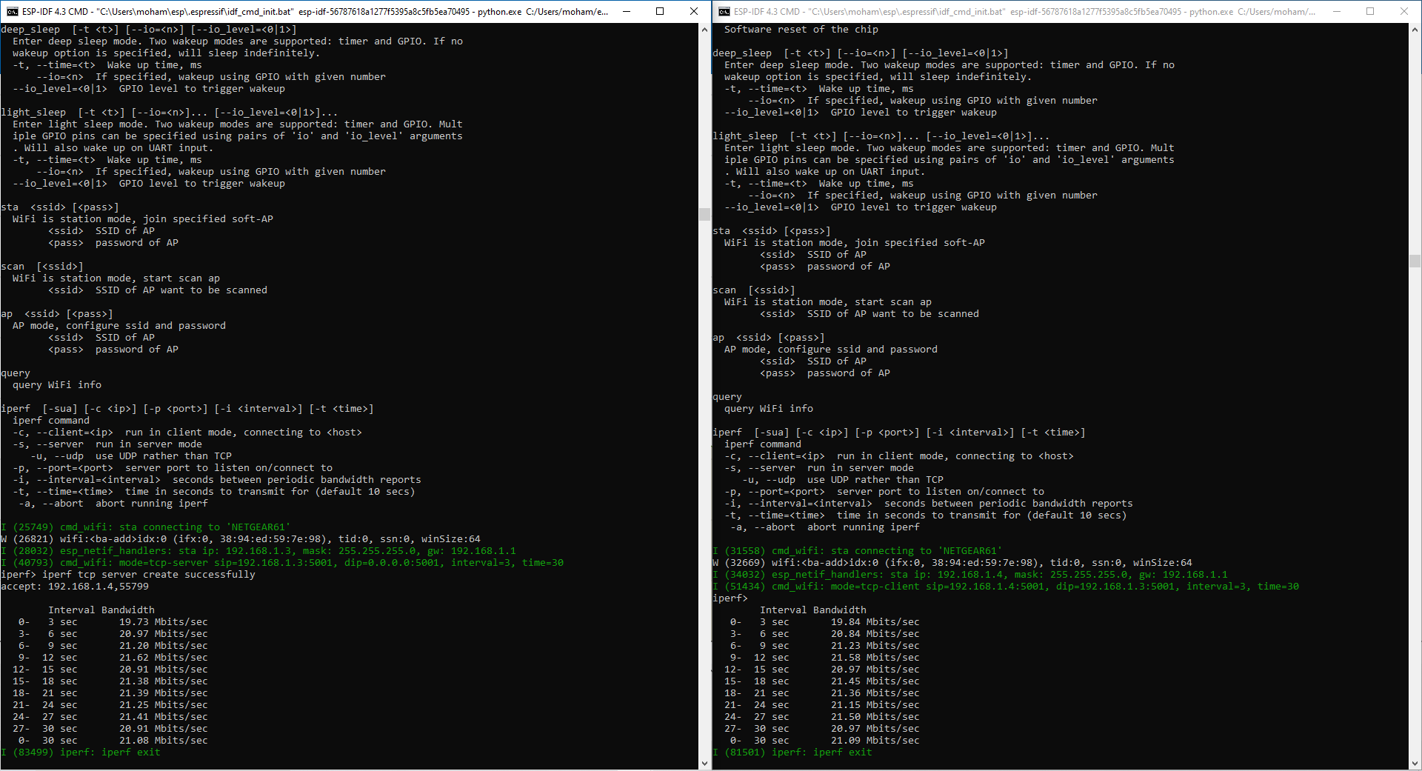The image size is (1422, 771).
Task: Click the 'I (83499) iperf: iperf exit' line
Action: click(x=81, y=752)
